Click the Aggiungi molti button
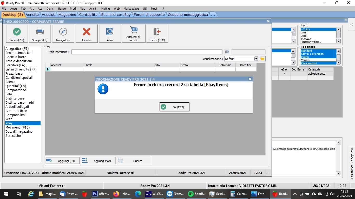The height and width of the screenshot is (199, 355). [x=98, y=161]
